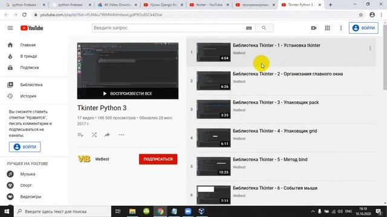
Task: Open the on-screen keyboard icon in search box
Action: 249,28
